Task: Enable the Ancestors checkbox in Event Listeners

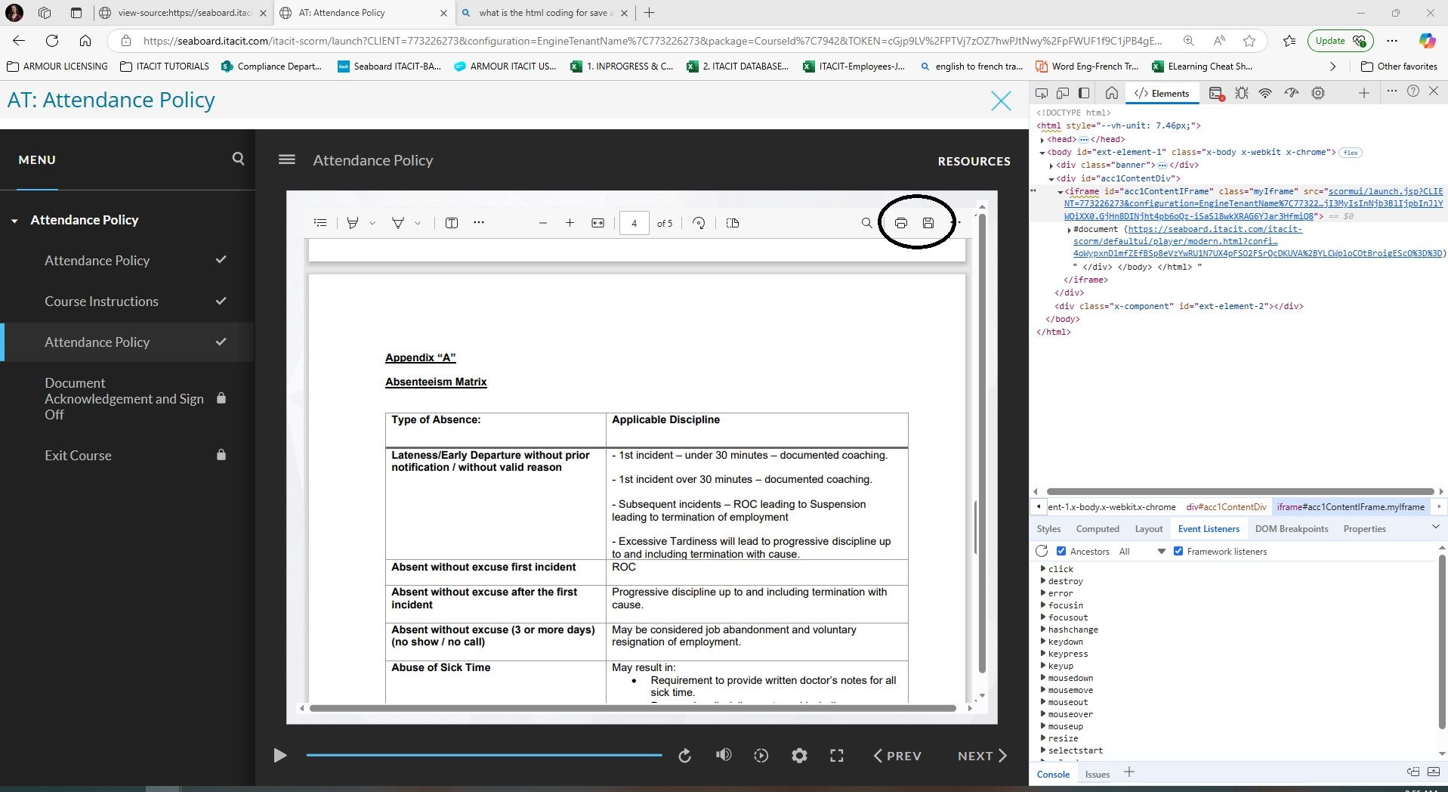Action: pos(1061,551)
